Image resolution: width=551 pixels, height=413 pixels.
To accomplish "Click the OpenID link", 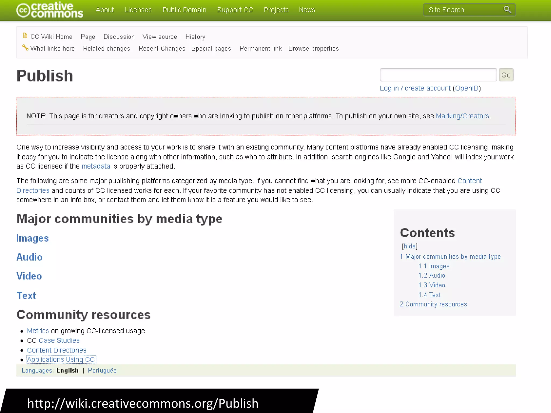I will coord(467,88).
